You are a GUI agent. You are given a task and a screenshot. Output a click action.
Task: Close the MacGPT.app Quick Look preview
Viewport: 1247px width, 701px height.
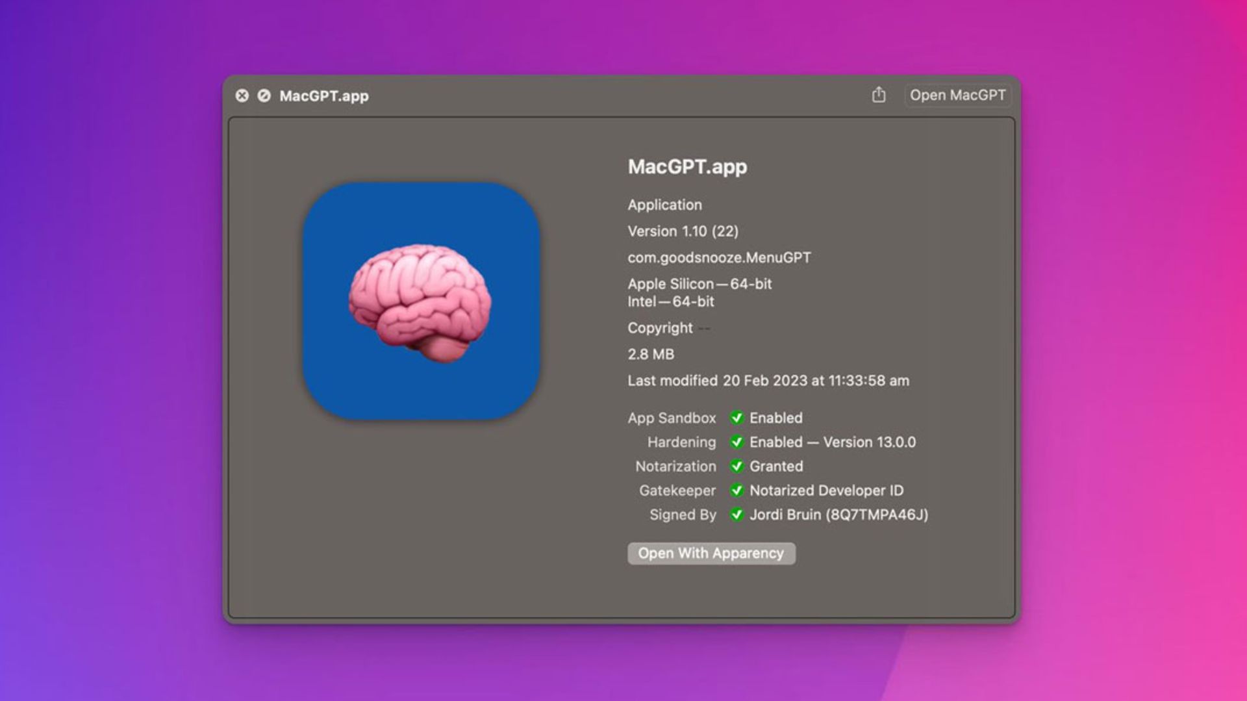pos(242,96)
